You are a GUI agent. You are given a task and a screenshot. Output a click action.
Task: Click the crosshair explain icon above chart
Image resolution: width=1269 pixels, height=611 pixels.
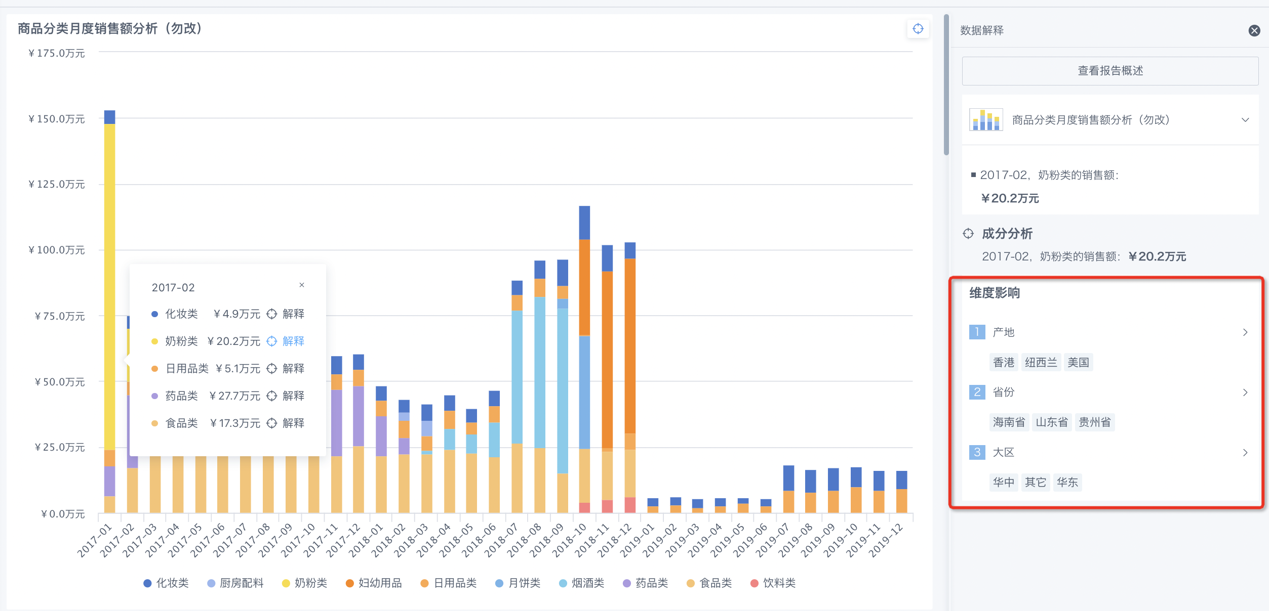click(x=918, y=29)
